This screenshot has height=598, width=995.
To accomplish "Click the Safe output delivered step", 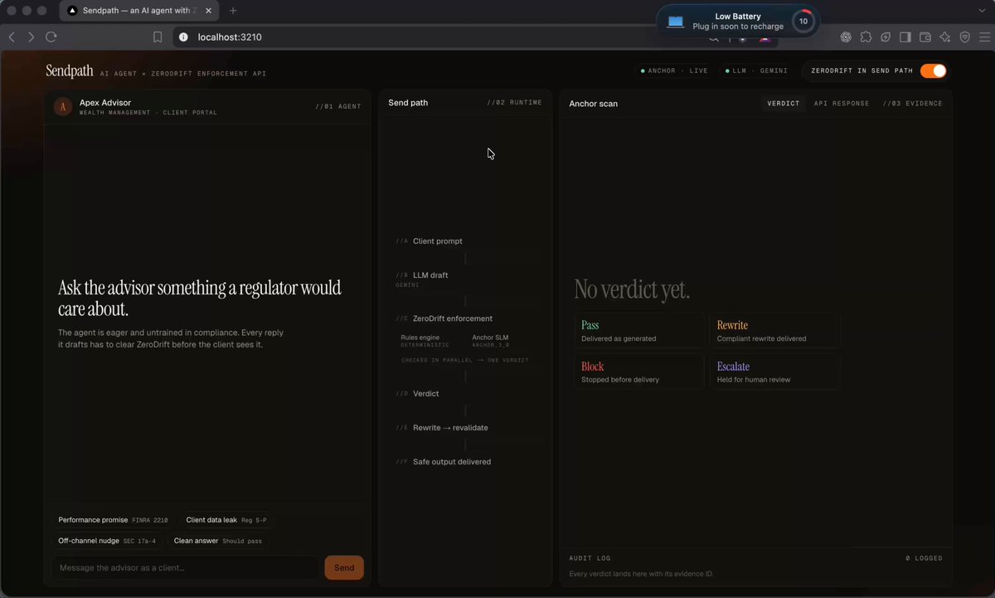I will tap(452, 462).
